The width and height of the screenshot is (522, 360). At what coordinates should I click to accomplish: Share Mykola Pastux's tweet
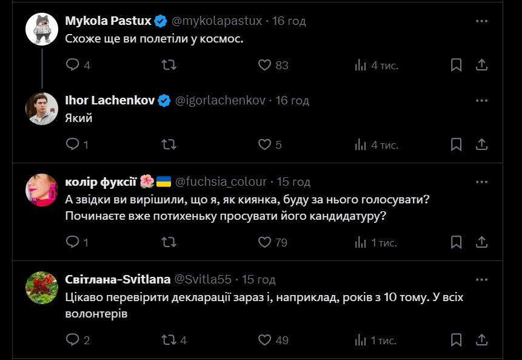point(481,65)
